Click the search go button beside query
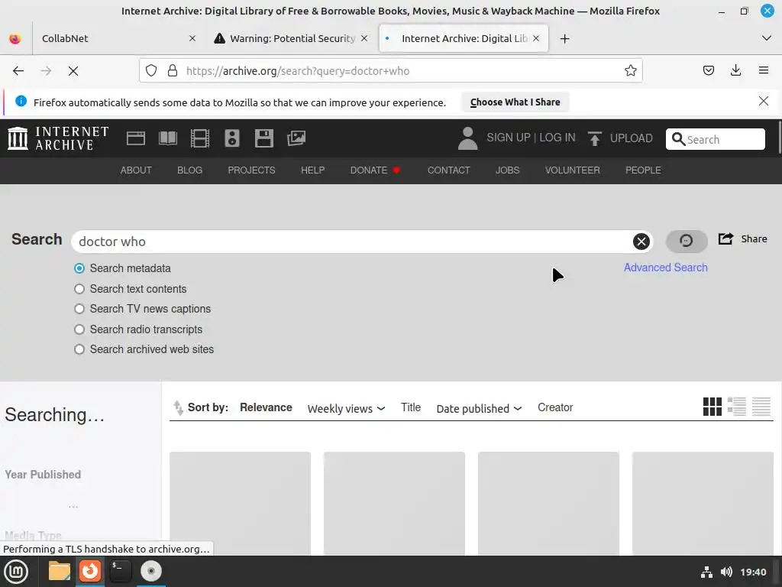The height and width of the screenshot is (587, 782). point(687,241)
